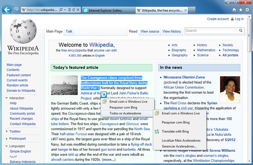This screenshot has width=253, height=165.
Task: Click the search magnifier button in Wikipedia
Action: click(241, 30)
